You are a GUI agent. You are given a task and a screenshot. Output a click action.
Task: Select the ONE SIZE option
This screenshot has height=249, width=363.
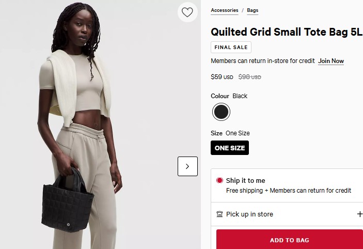pyautogui.click(x=230, y=148)
